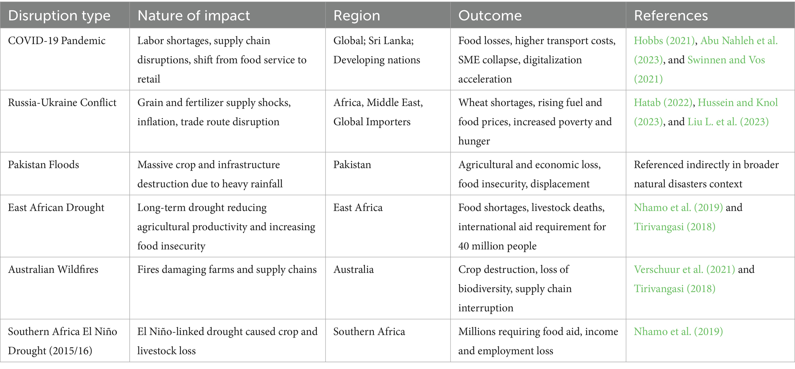Image resolution: width=795 pixels, height=369 pixels.
Task: Open the Hobbs (2021) reference link
Action: tap(664, 41)
